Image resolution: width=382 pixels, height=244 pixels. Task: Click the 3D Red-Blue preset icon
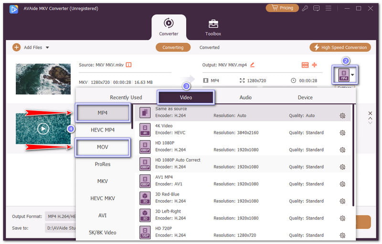[x=145, y=198]
